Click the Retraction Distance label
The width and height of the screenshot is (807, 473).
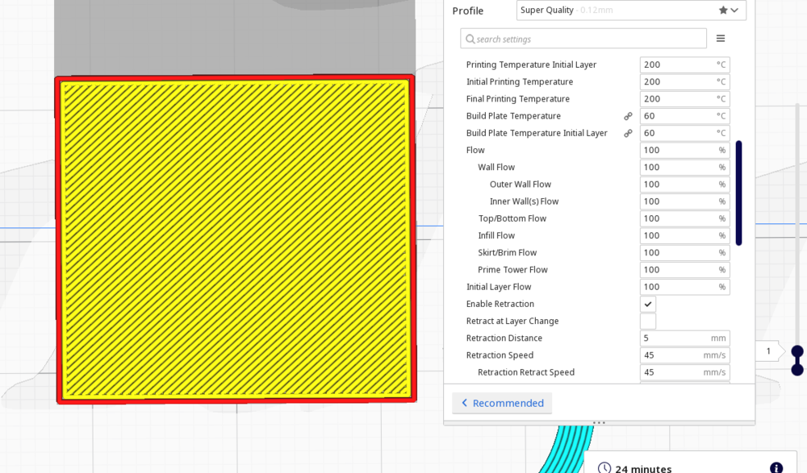pyautogui.click(x=504, y=338)
